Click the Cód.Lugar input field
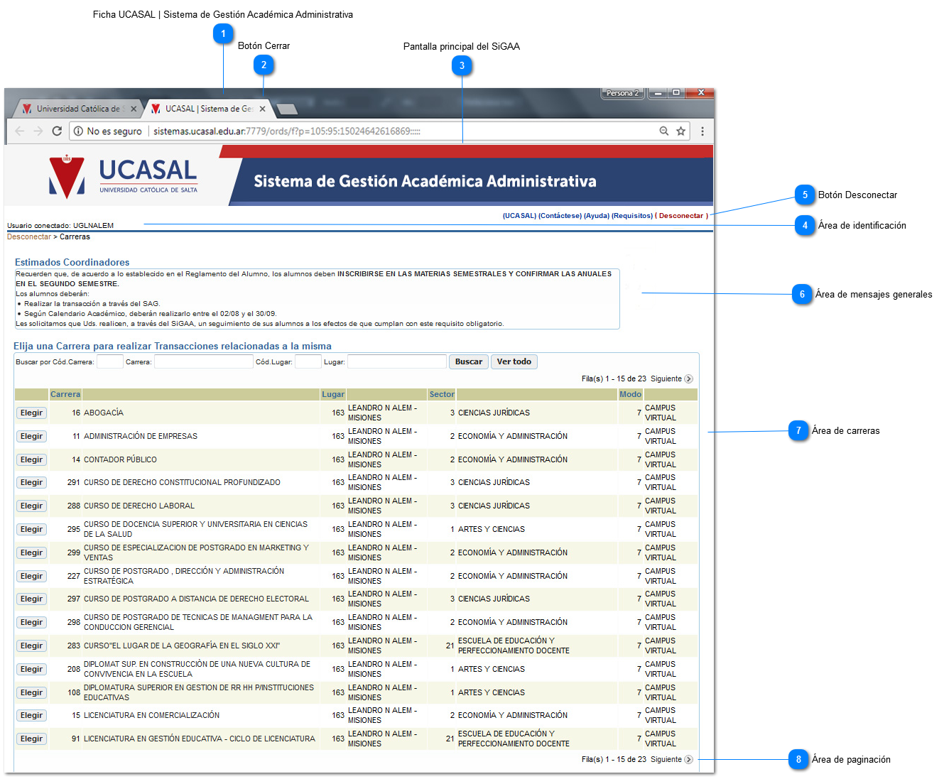Viewport: 944px width, 784px height. (x=308, y=361)
